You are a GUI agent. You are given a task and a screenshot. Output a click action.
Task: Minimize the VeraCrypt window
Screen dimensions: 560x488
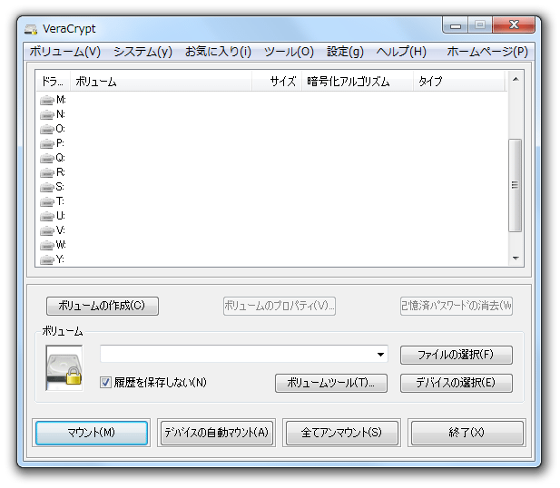click(x=456, y=25)
